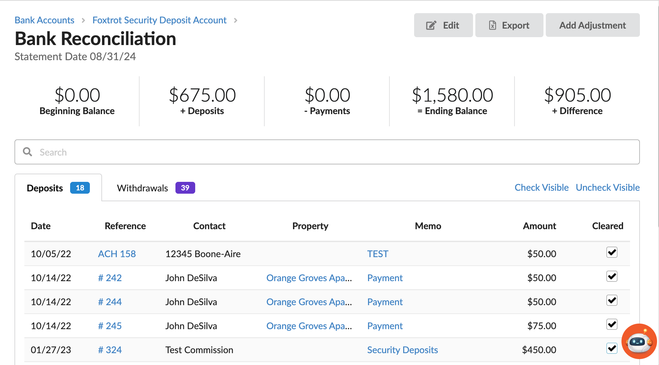This screenshot has width=659, height=365.
Task: Click the Memo column header
Action: coord(428,226)
